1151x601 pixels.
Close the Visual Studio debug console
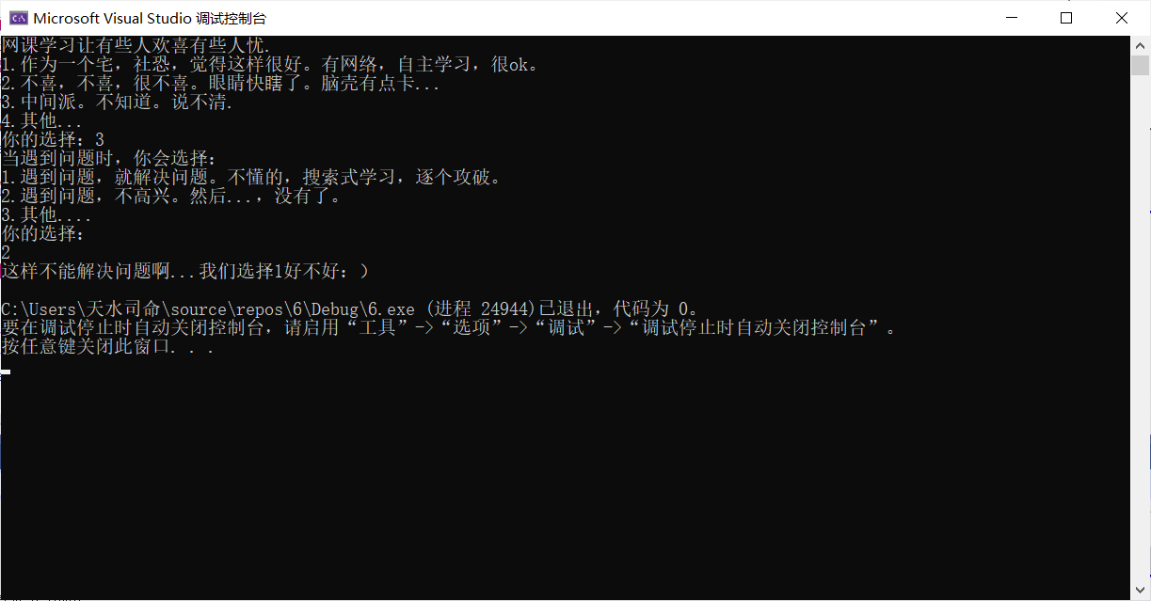[1122, 18]
